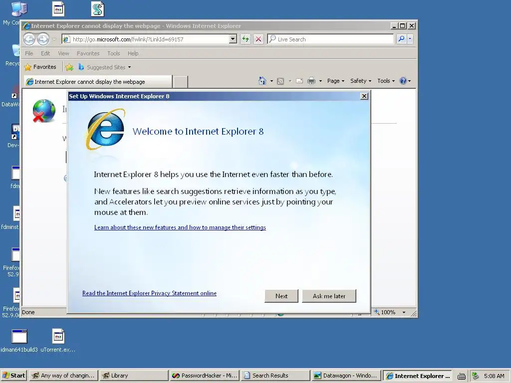Open the Favorites menu in menu bar
This screenshot has height=383, width=511.
click(88, 53)
